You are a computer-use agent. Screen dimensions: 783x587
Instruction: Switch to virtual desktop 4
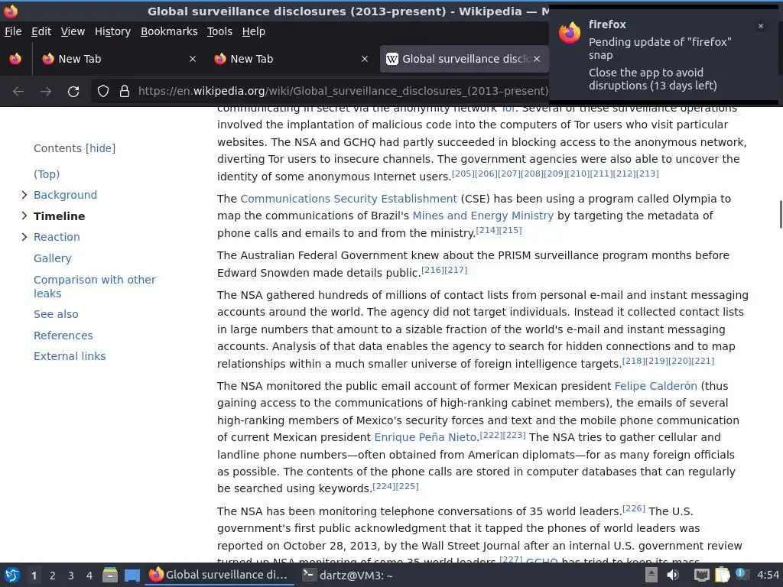pyautogui.click(x=89, y=576)
